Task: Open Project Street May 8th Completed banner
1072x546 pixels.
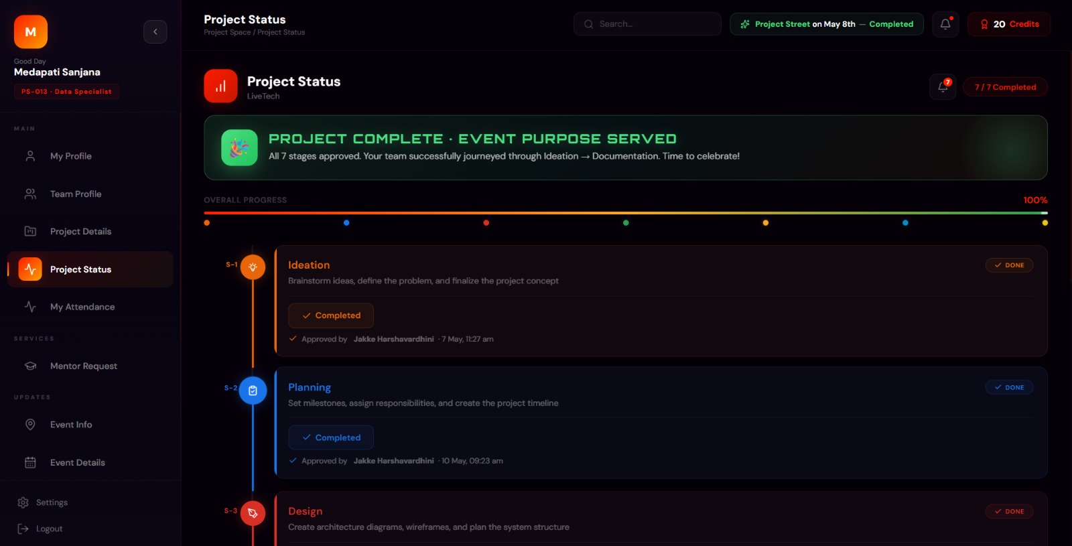Action: [827, 24]
